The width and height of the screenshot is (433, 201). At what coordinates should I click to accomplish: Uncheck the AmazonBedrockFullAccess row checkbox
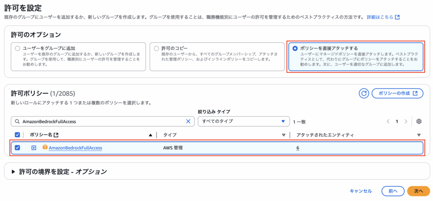[x=17, y=148]
